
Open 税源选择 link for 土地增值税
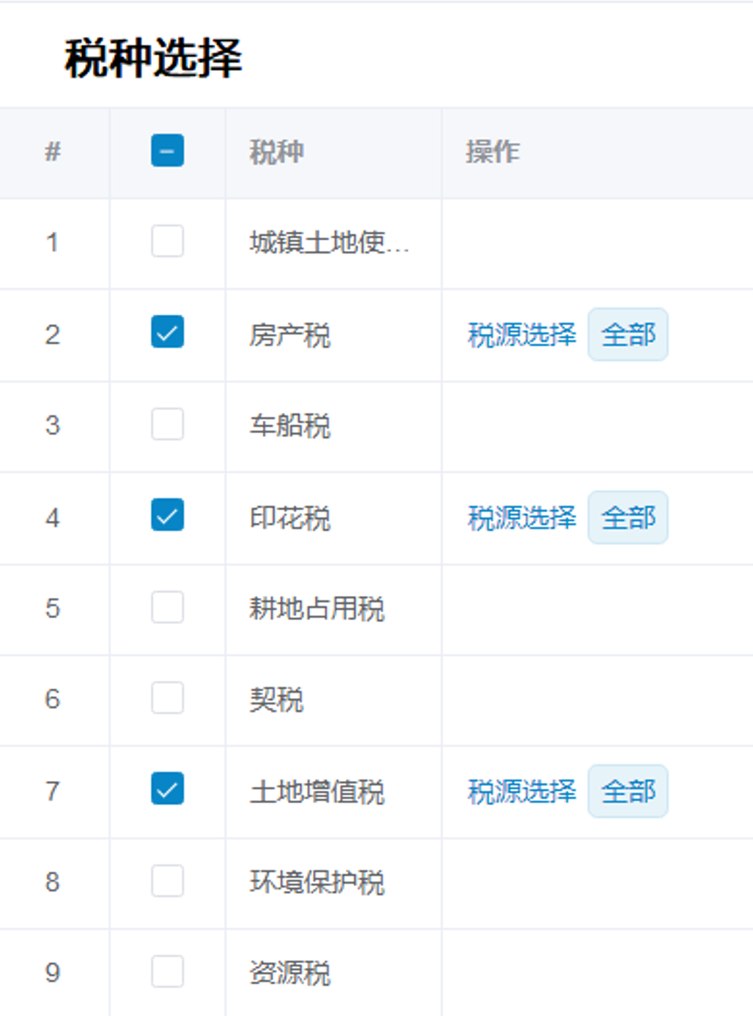coord(522,791)
